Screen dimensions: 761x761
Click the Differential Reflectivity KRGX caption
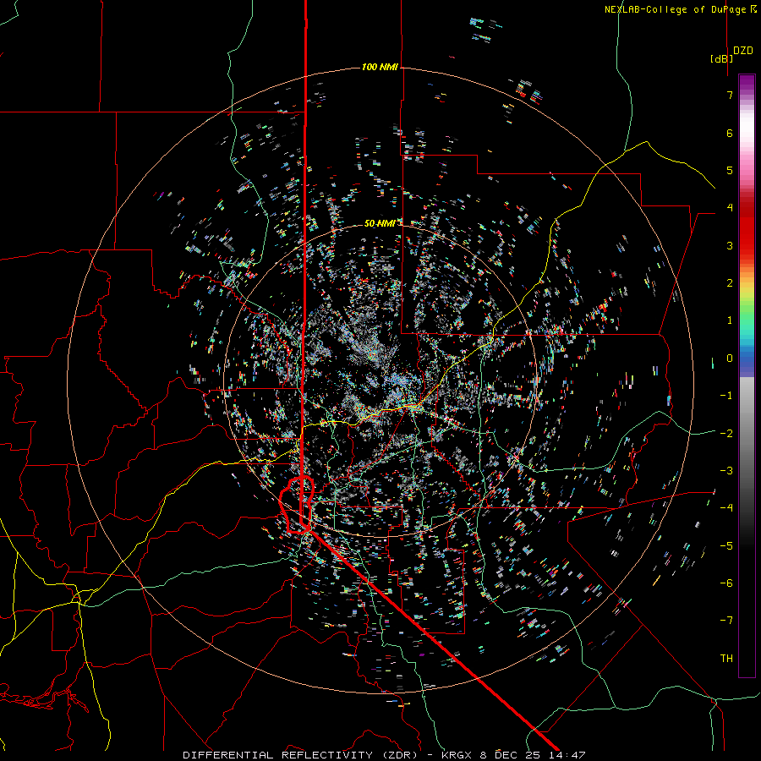[x=384, y=755]
